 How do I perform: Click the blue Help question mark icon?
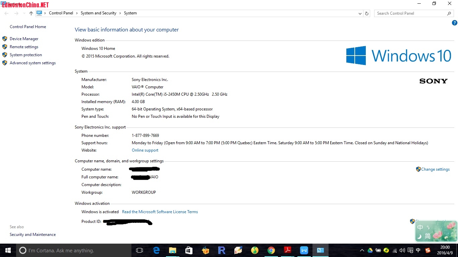click(x=454, y=23)
